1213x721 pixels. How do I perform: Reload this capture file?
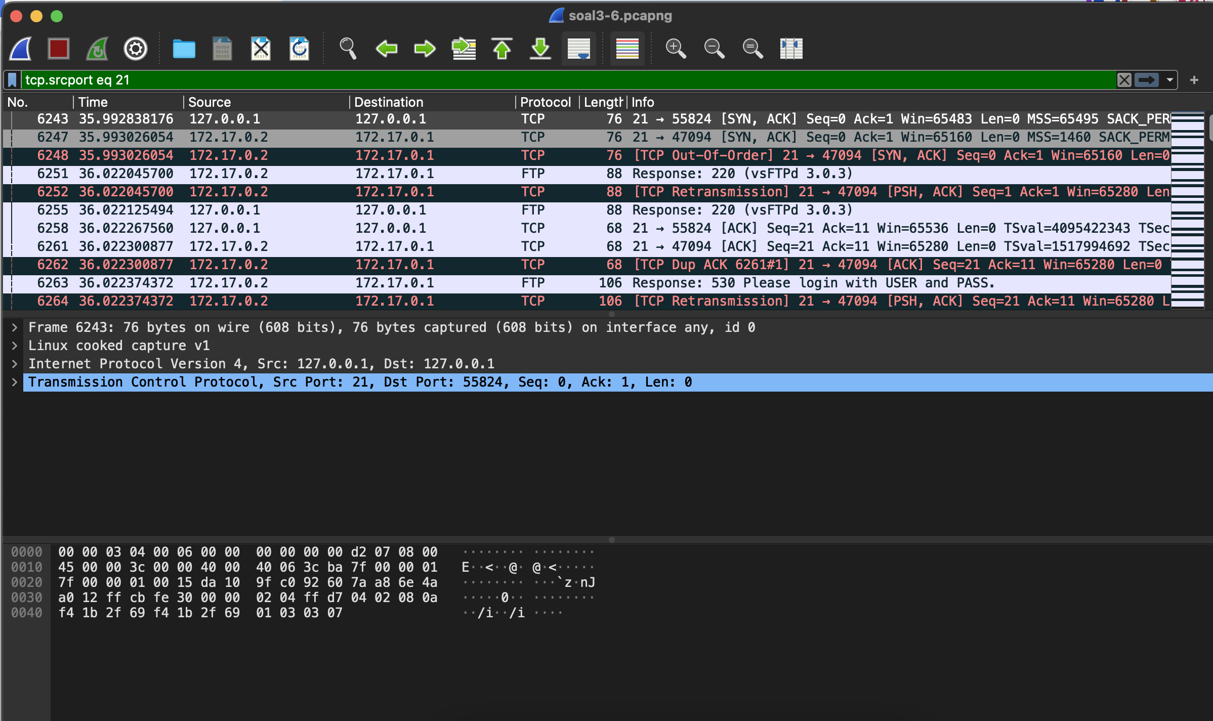pos(299,48)
